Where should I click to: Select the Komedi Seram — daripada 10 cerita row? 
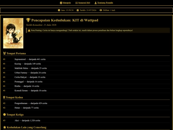click(x=86, y=91)
